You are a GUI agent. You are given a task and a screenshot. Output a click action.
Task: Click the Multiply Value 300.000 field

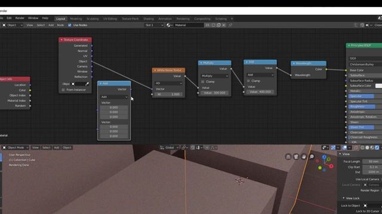point(215,93)
